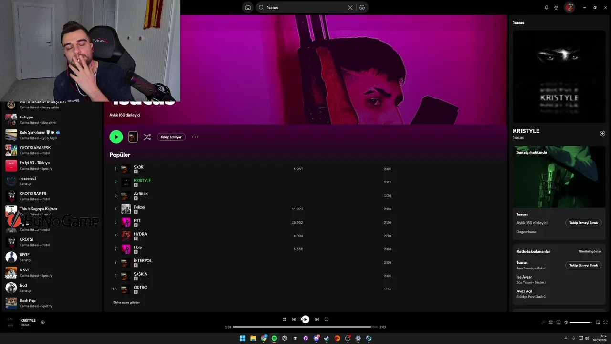The image size is (611, 344).
Task: Open Tümünü göster credits link
Action: 590,251
